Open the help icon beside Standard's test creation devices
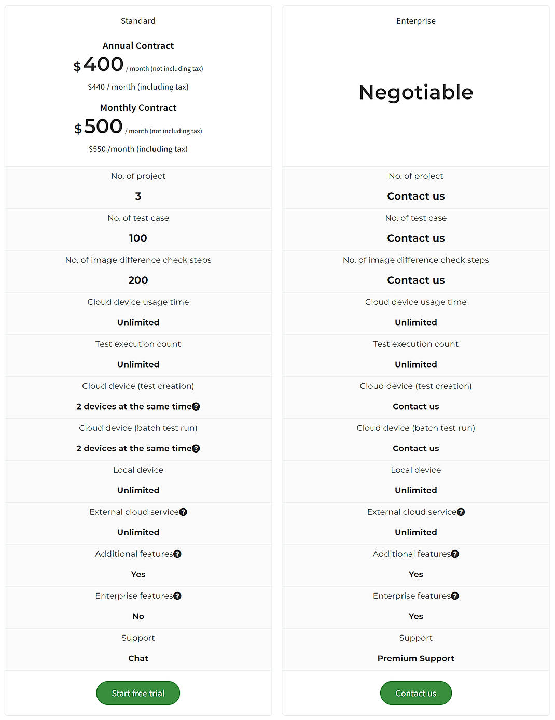The height and width of the screenshot is (720, 555). tap(196, 406)
